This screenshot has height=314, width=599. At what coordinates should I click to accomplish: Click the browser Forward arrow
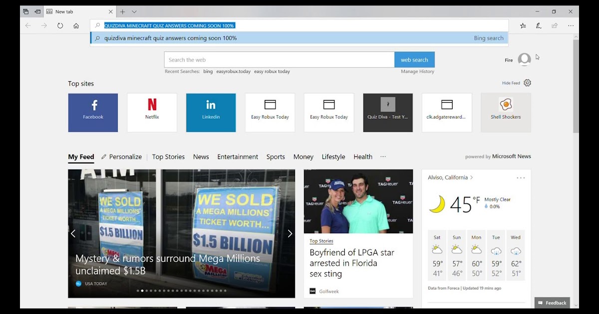pos(44,25)
